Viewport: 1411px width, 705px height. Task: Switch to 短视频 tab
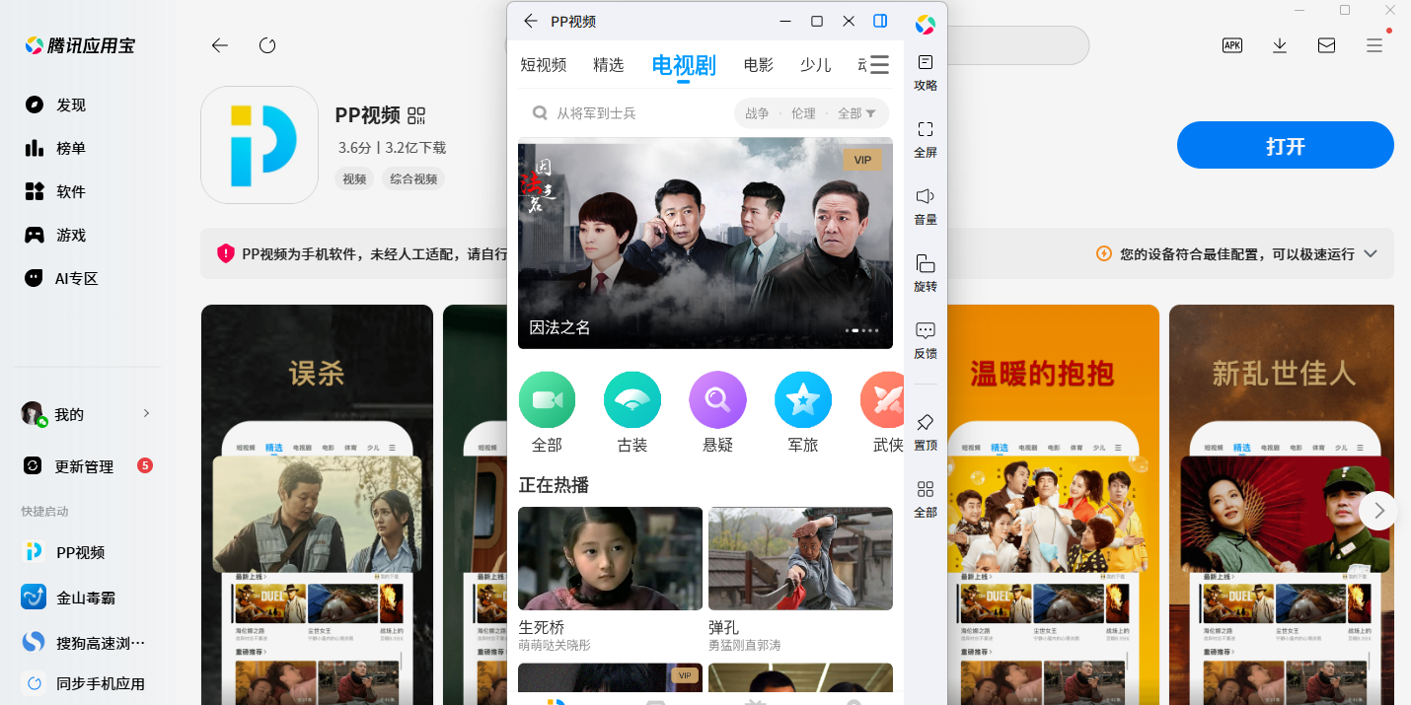click(544, 65)
